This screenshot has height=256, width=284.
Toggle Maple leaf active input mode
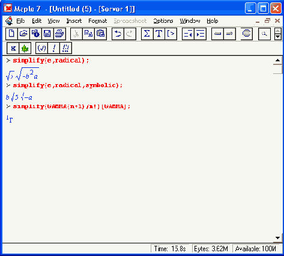pos(25,48)
